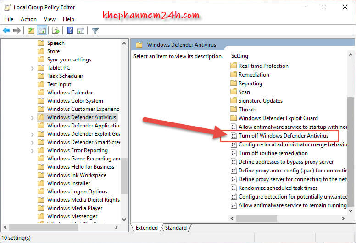356x243 pixels.
Task: Toggle Show/Hide Action Pane icon
Action: coord(80,31)
